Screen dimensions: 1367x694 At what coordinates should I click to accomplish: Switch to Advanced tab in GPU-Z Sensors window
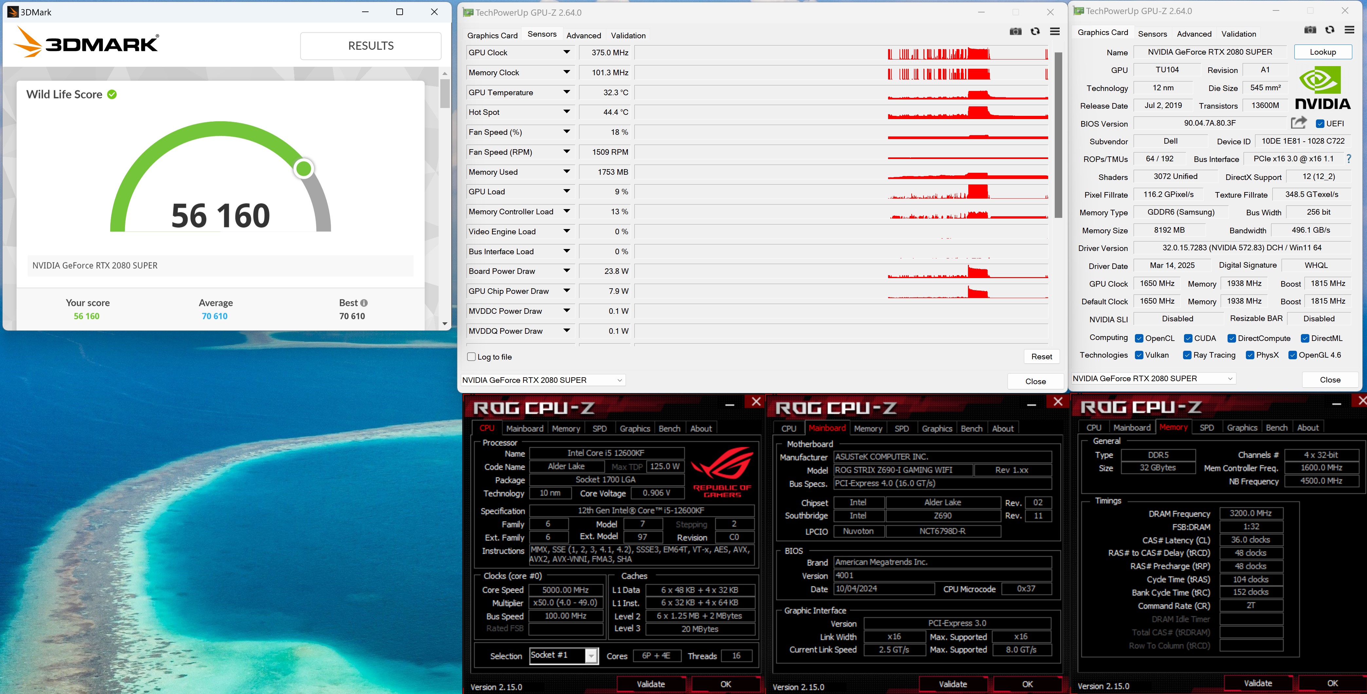[x=584, y=36]
